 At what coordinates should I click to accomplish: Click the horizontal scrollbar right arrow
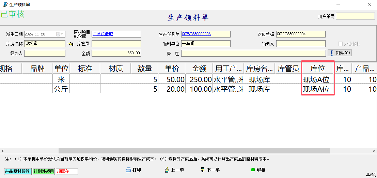[x=374, y=151]
